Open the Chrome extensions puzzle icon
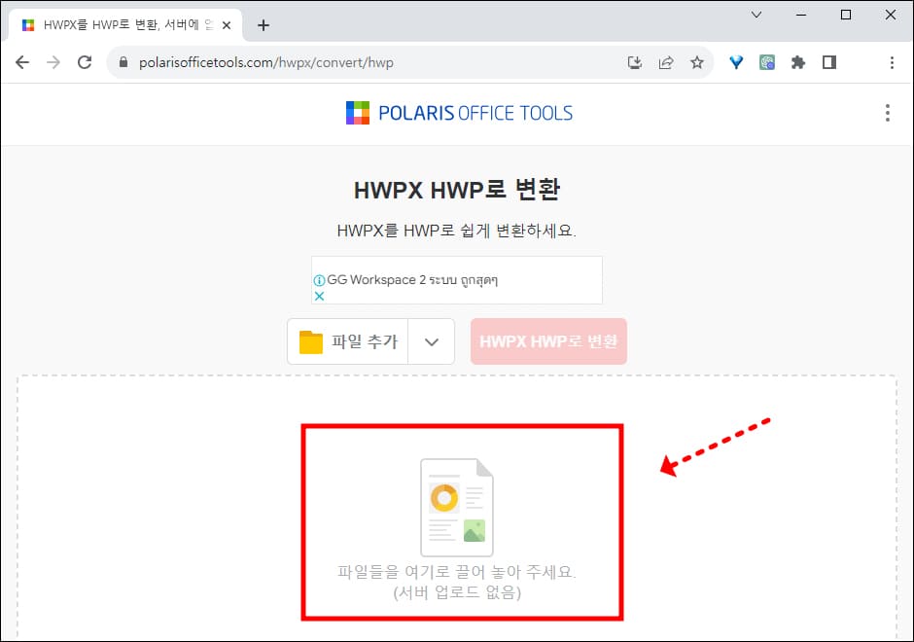 point(798,61)
